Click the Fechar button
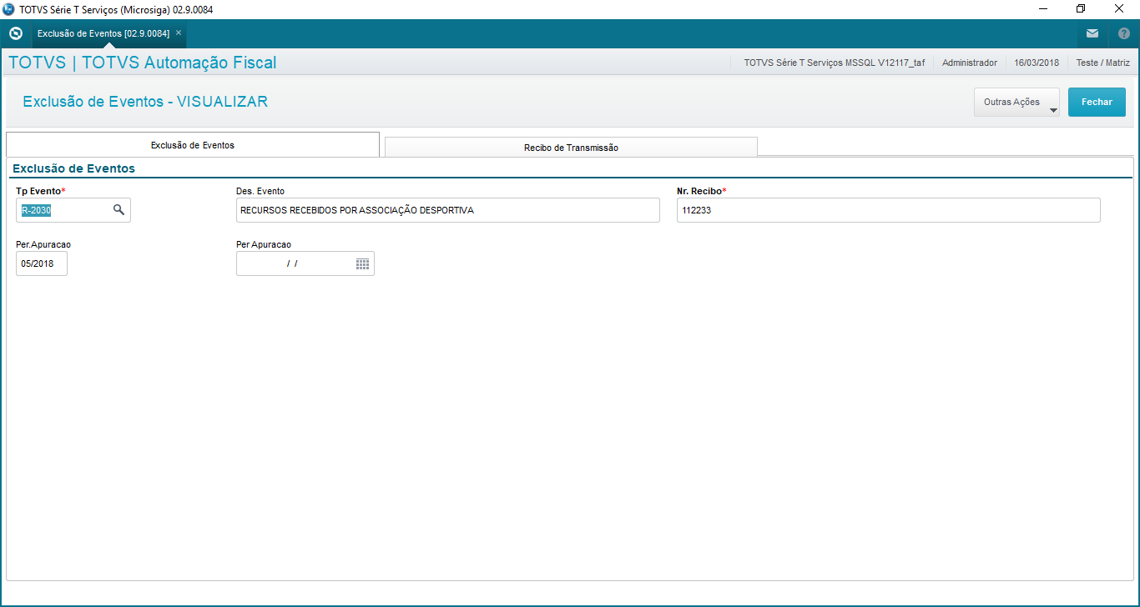Viewport: 1140px width, 607px height. [1097, 103]
